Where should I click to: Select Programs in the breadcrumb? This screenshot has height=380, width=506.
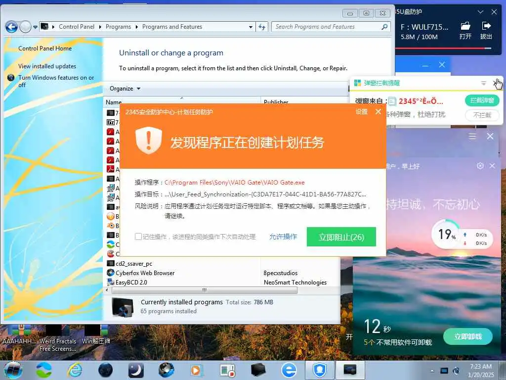click(x=118, y=27)
